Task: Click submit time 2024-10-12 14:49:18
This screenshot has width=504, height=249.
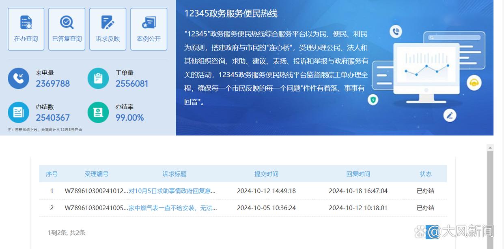Action: 266,191
